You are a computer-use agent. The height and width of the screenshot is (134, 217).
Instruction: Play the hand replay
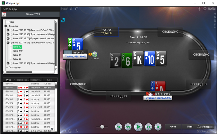(x=138, y=127)
